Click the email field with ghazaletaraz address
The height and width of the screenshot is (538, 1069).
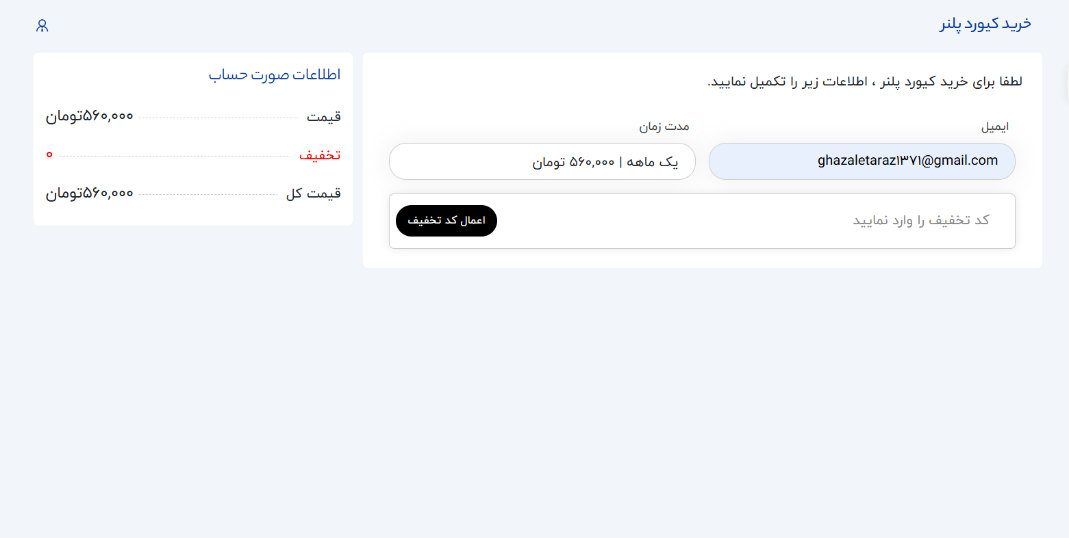tap(862, 161)
